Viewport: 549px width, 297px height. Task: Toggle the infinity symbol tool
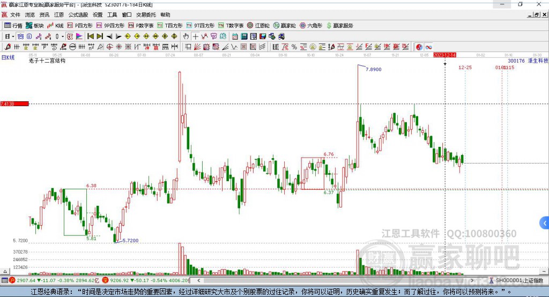tap(429, 47)
